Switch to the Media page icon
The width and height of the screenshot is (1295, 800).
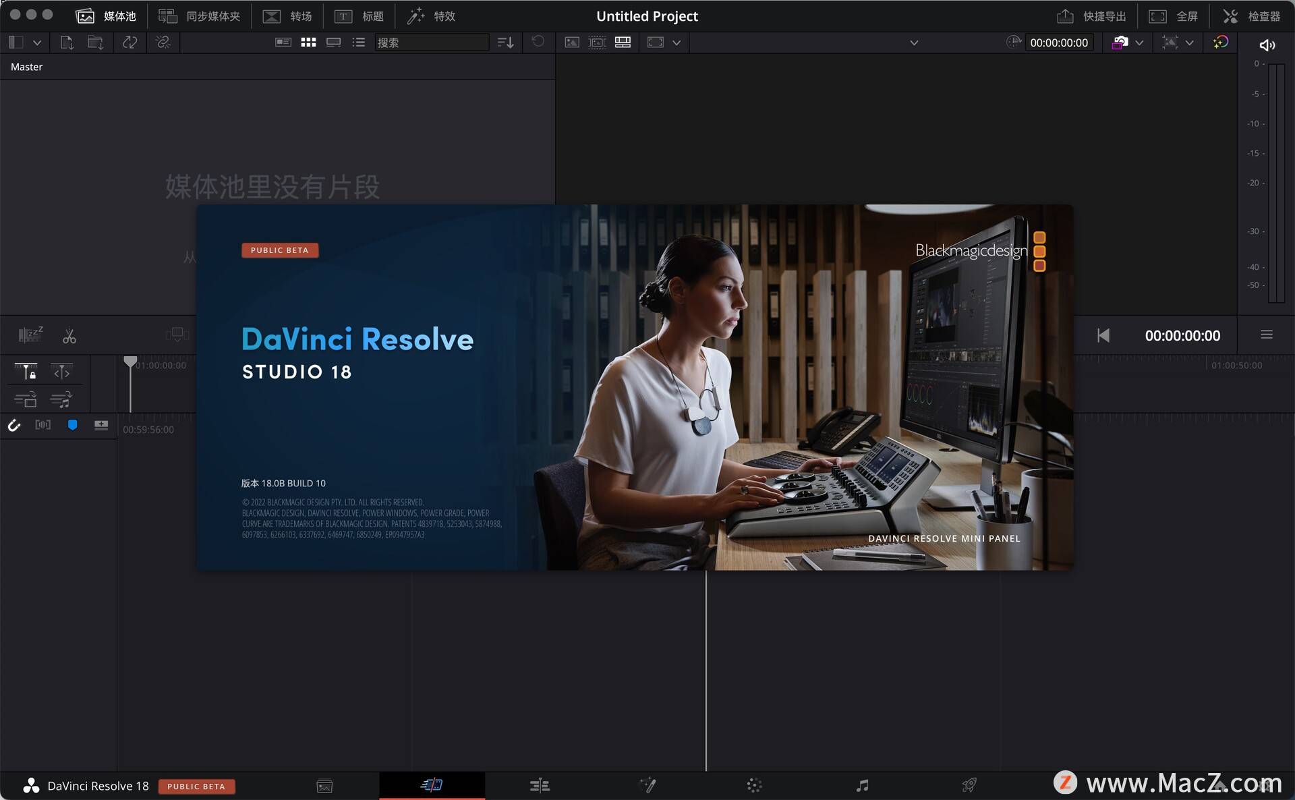pos(324,785)
